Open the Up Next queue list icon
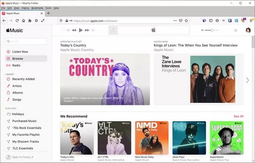255x163 pixels. tap(235, 30)
